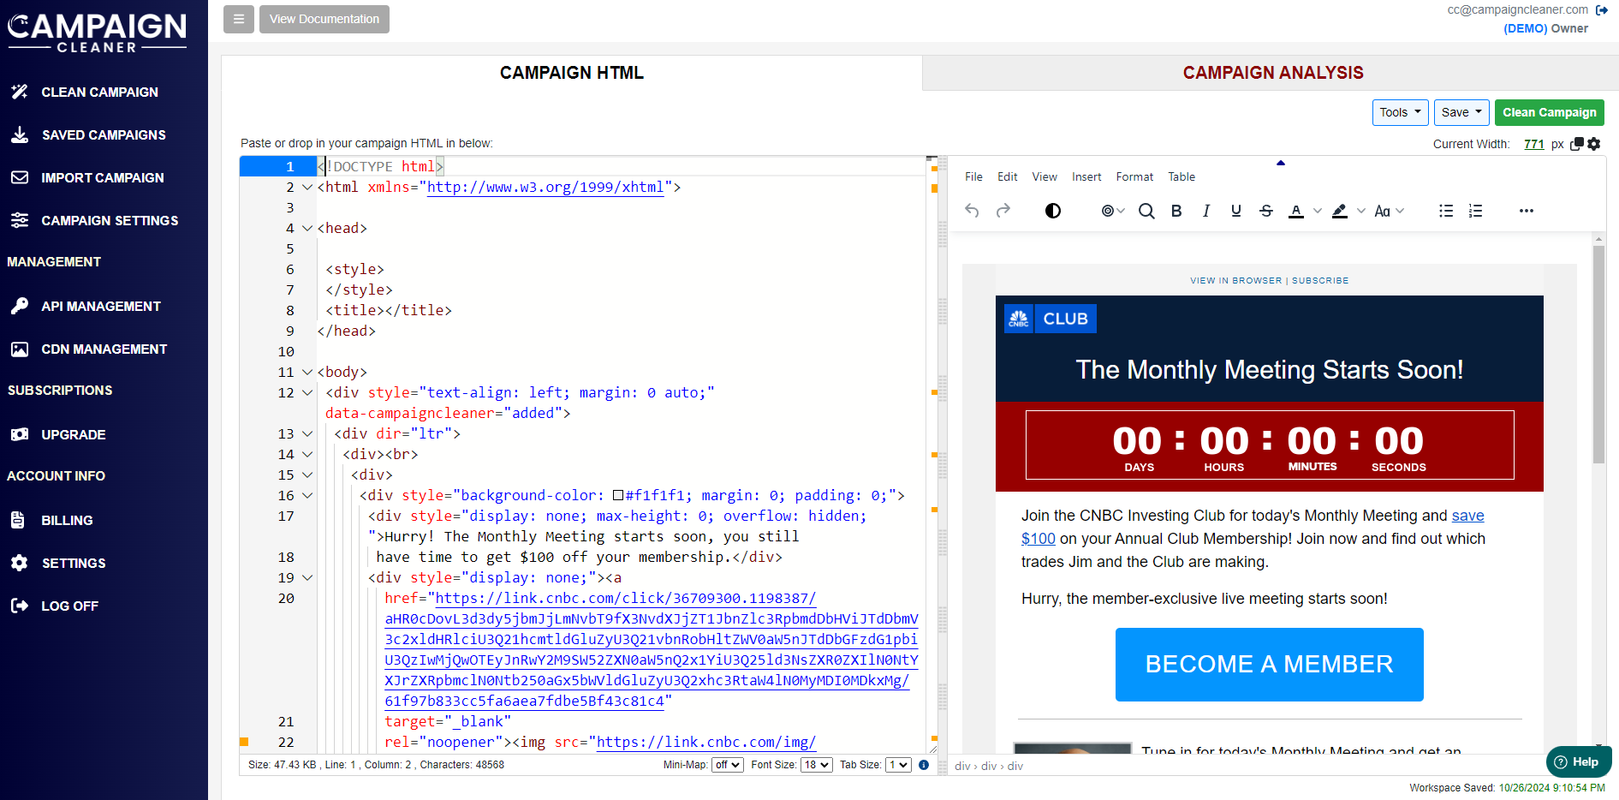Click the sign-out icon beside the account email
Screen dimensions: 1619x800
[1602, 10]
